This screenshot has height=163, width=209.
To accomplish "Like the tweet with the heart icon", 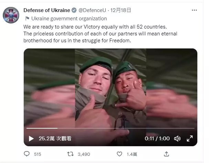I will tap(119, 154).
